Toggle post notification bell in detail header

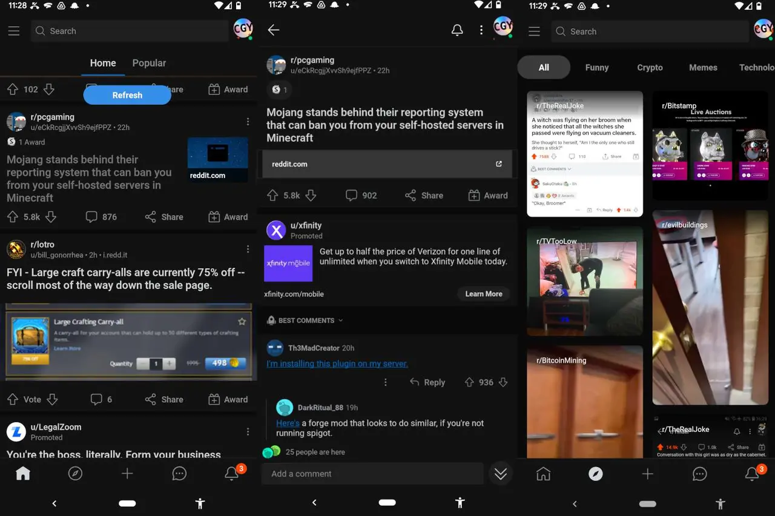coord(457,30)
